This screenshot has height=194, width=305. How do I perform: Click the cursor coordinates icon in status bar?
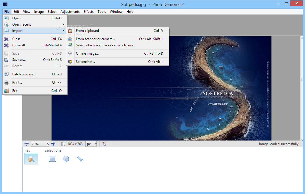[104, 144]
